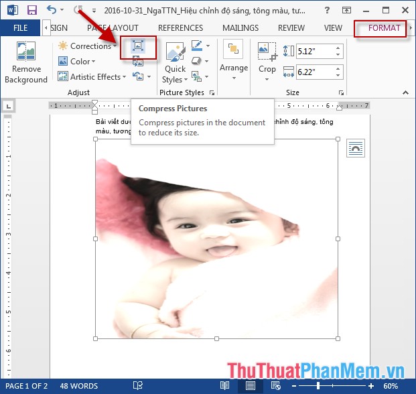Customize Quick Access Toolbar dropdown
416x394 pixels.
[94, 11]
